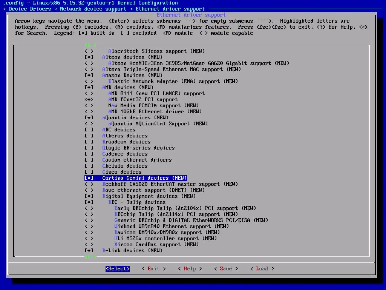The image size is (386, 290).
Task: Click top green scroll-up indicator
Action: pos(90,45)
